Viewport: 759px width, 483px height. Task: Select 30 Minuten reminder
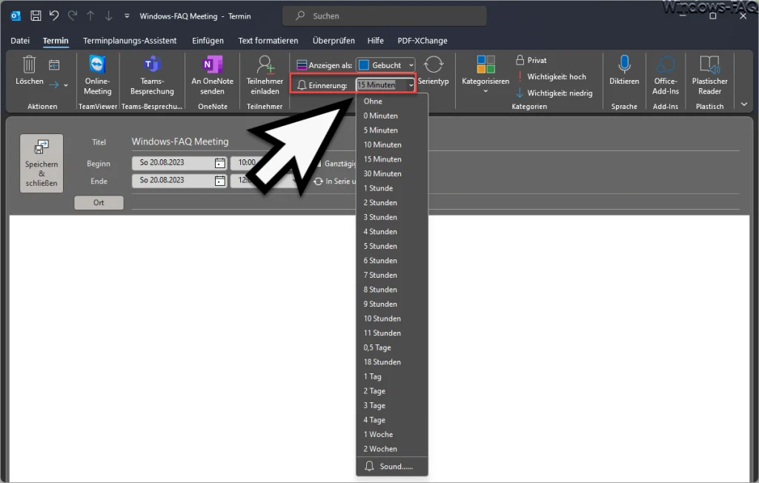tap(392, 174)
